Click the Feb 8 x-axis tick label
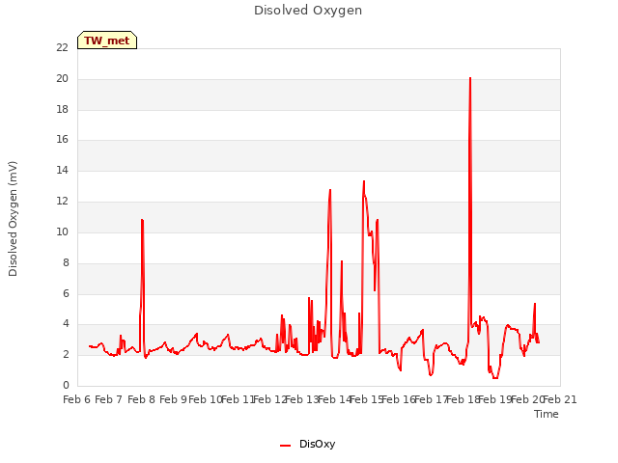Image resolution: width=618 pixels, height=463 pixels. point(141,399)
